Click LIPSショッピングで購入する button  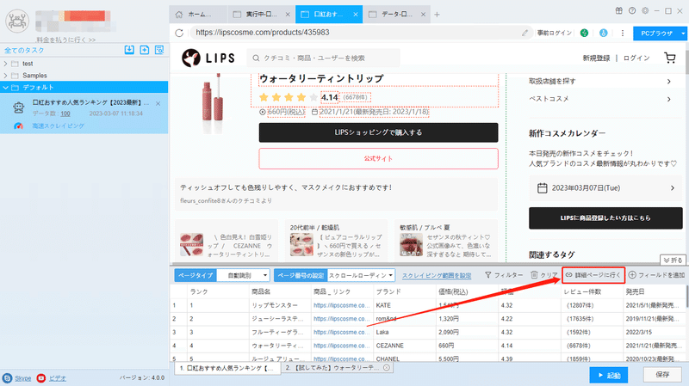(x=378, y=132)
